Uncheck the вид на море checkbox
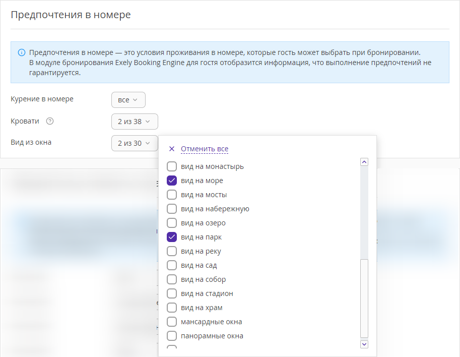The height and width of the screenshot is (357, 460). (172, 181)
